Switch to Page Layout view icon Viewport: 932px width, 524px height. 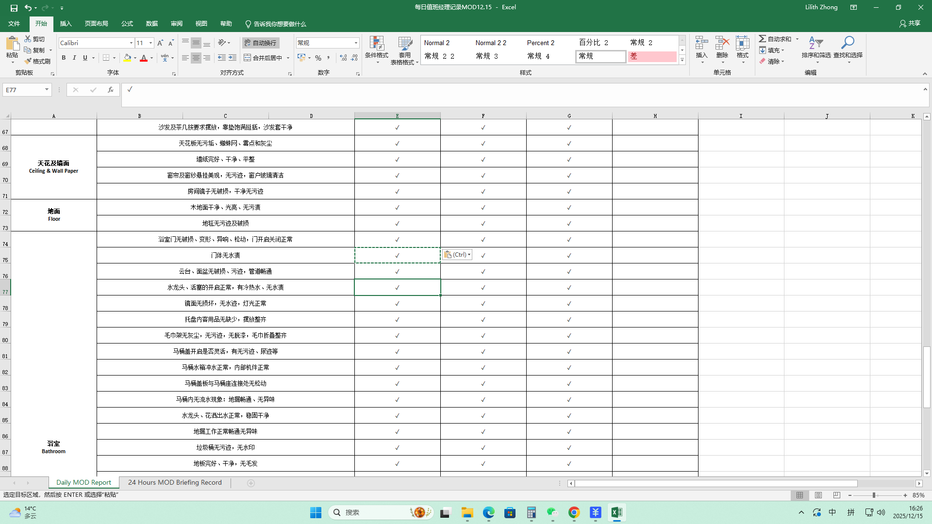[x=818, y=495]
